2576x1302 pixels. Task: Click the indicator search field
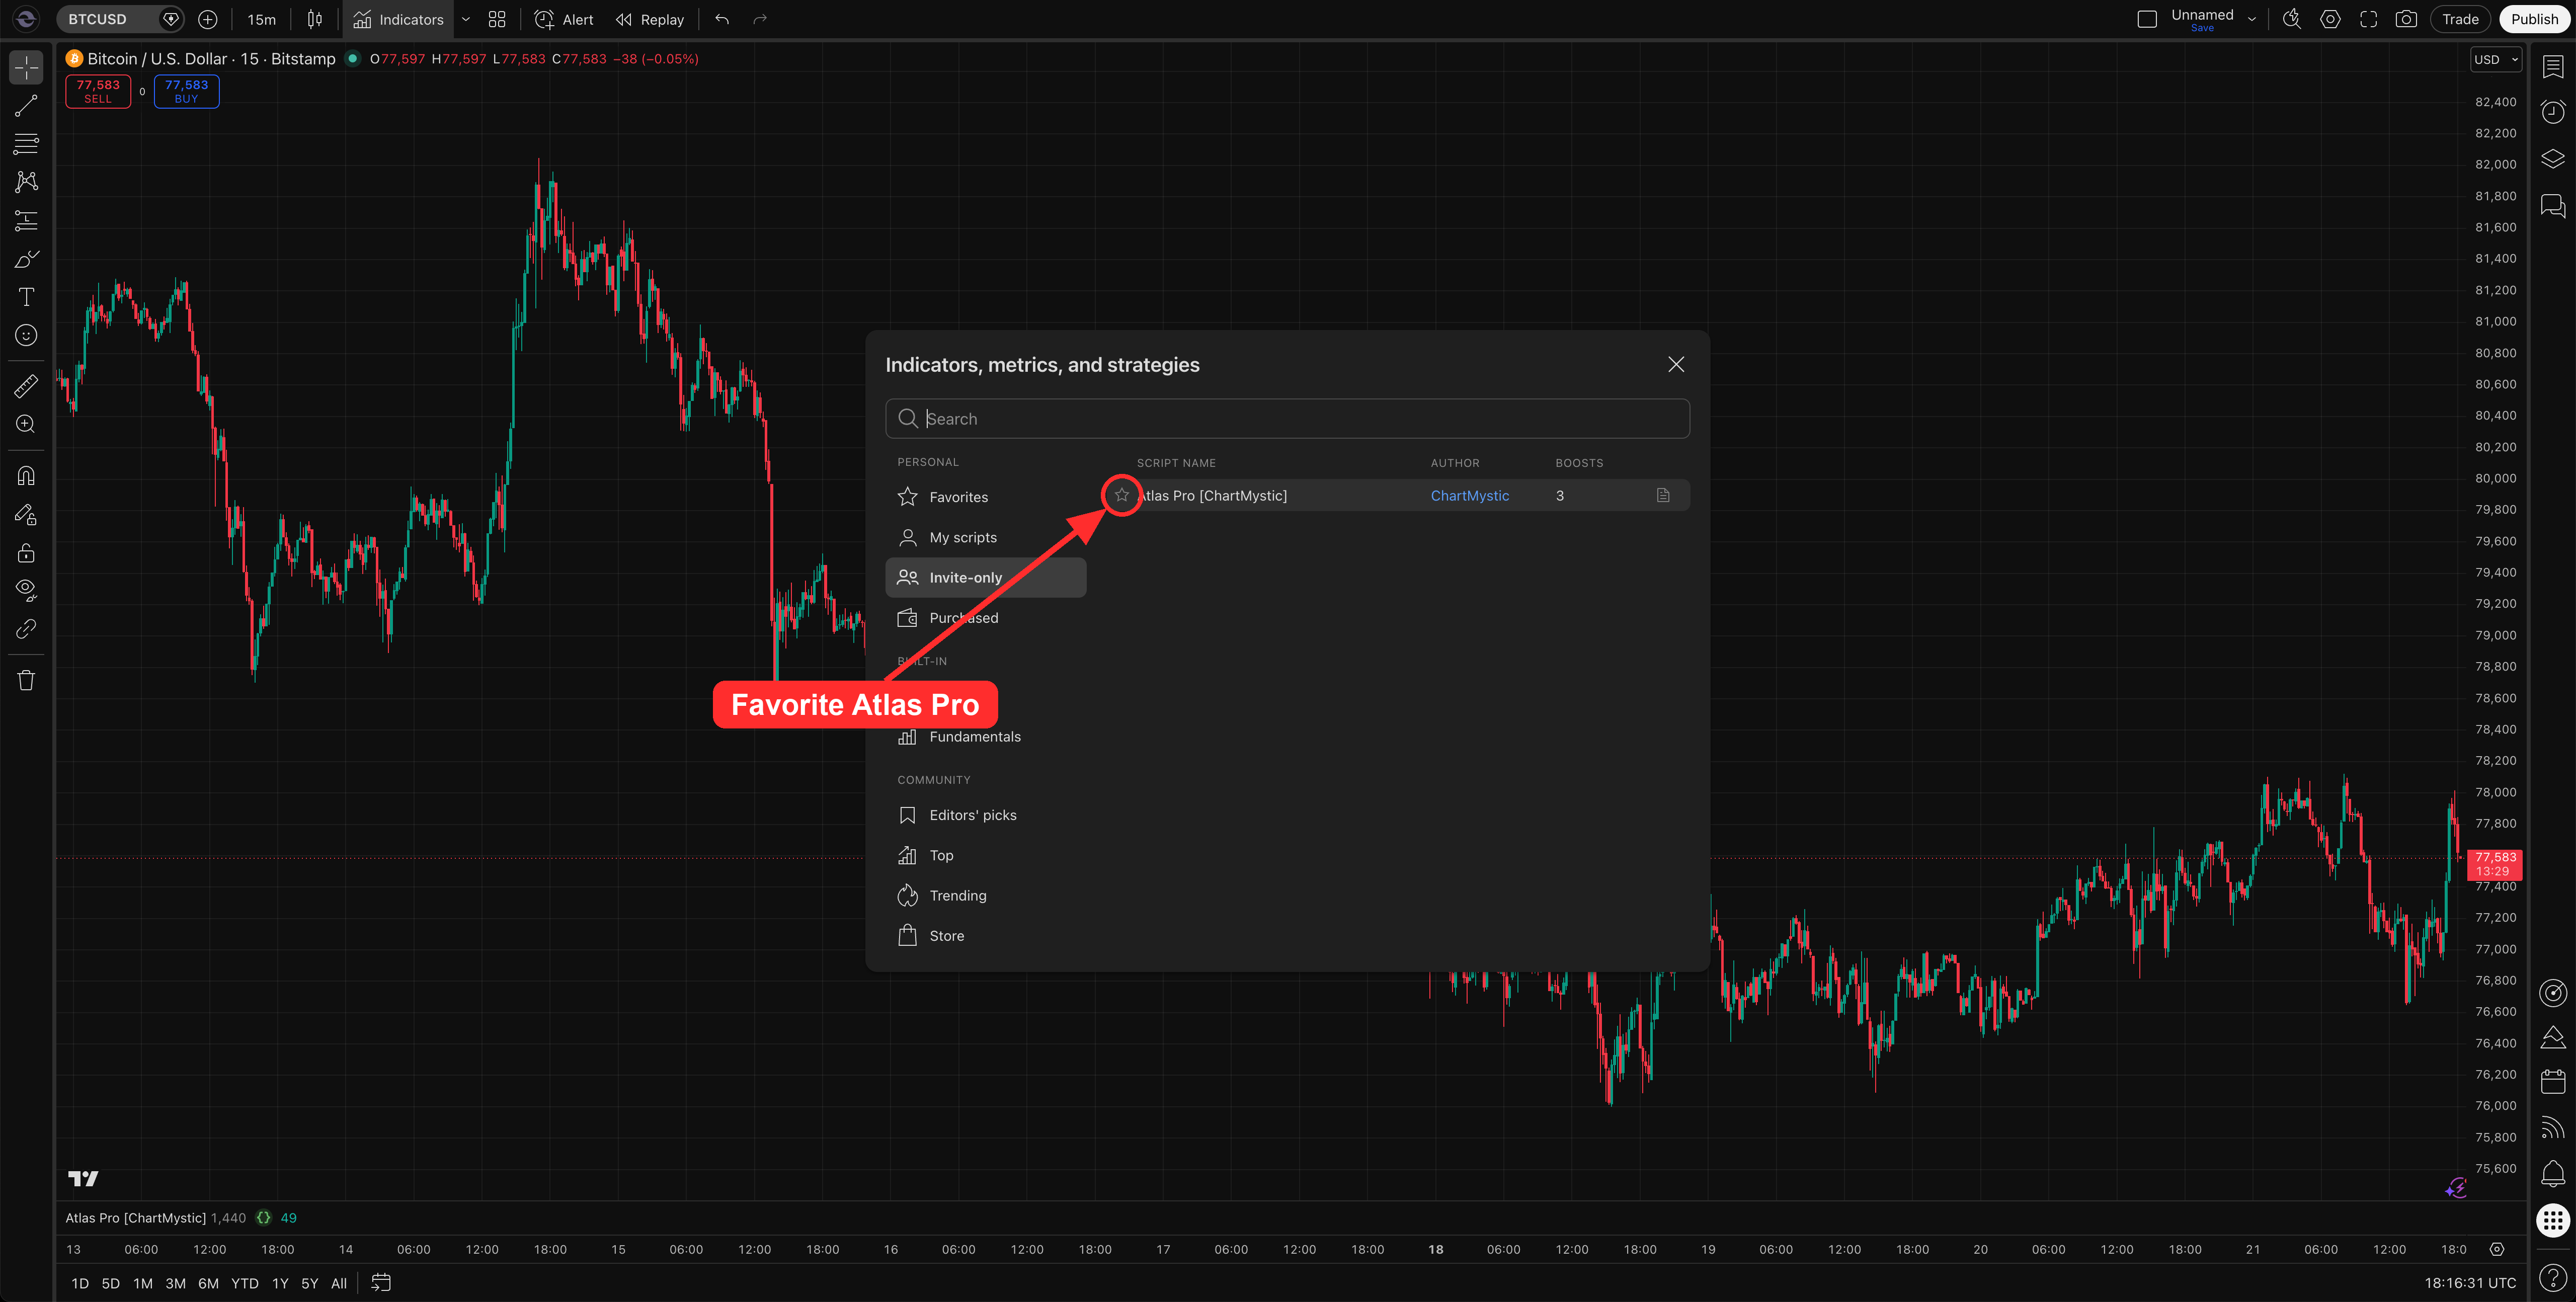[x=1287, y=418]
